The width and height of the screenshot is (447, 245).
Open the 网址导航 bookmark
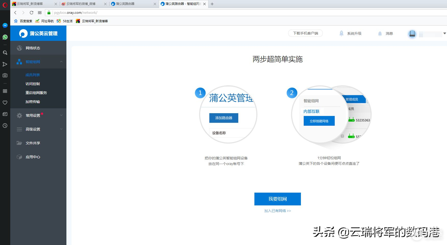tap(44, 21)
